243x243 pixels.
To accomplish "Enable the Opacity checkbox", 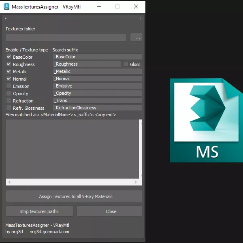I will (x=9, y=93).
